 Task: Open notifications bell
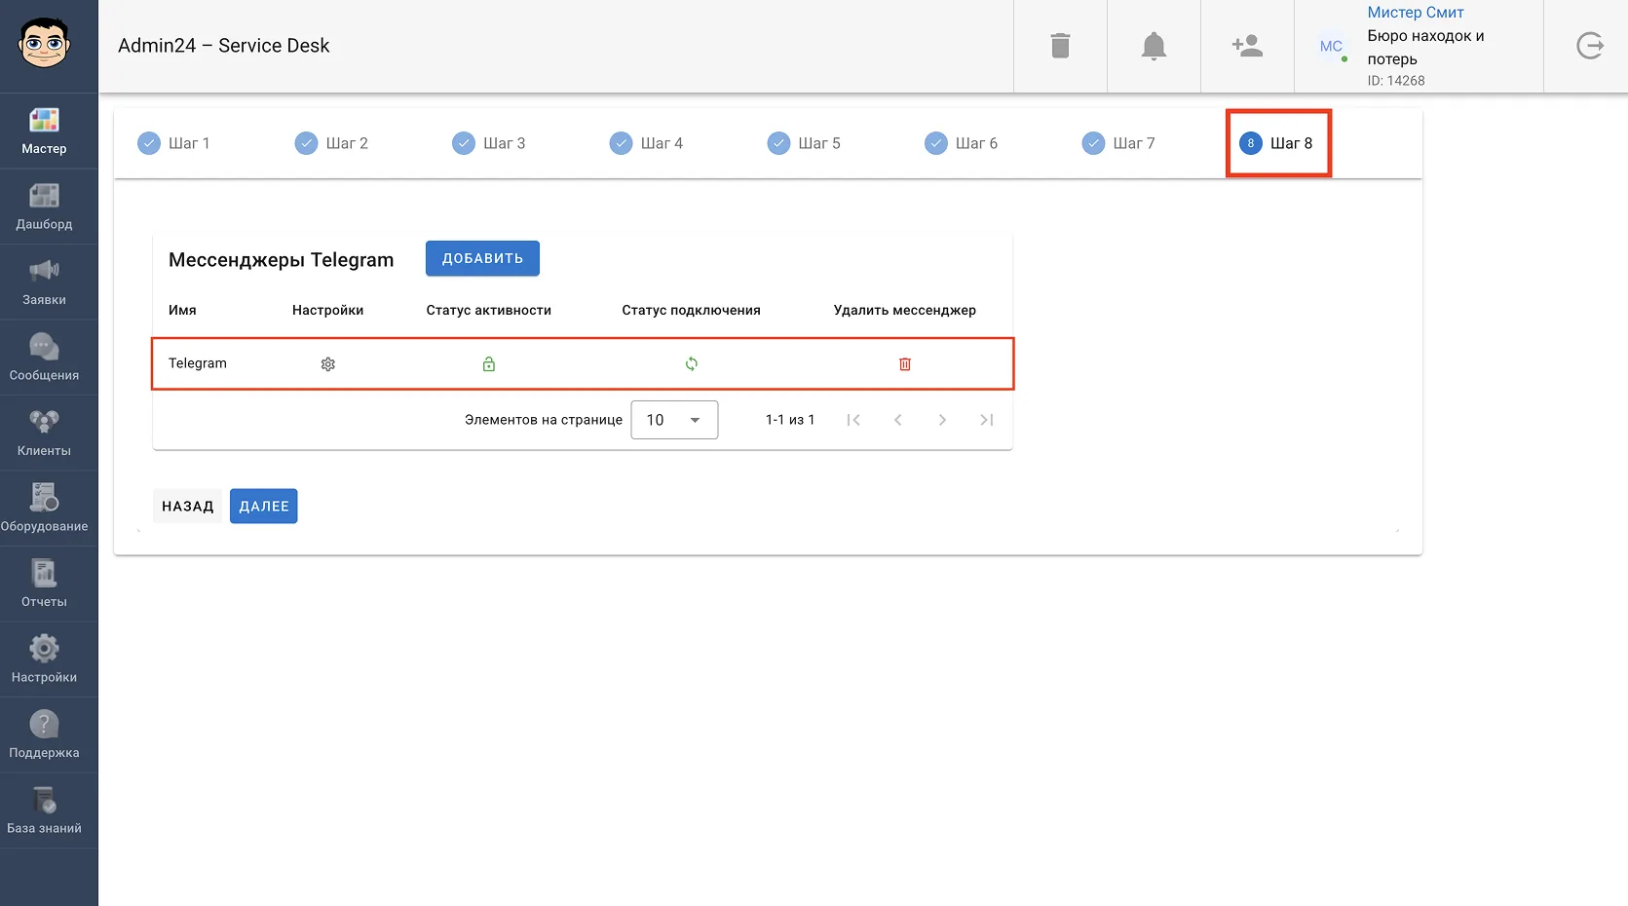1155,46
